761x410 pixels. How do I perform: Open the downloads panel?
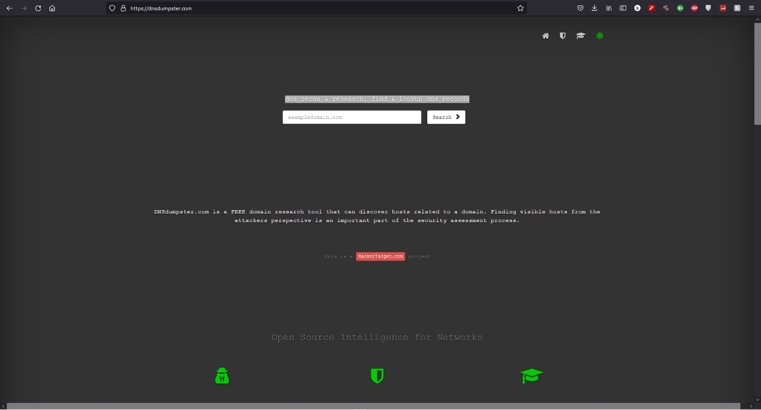pos(594,8)
